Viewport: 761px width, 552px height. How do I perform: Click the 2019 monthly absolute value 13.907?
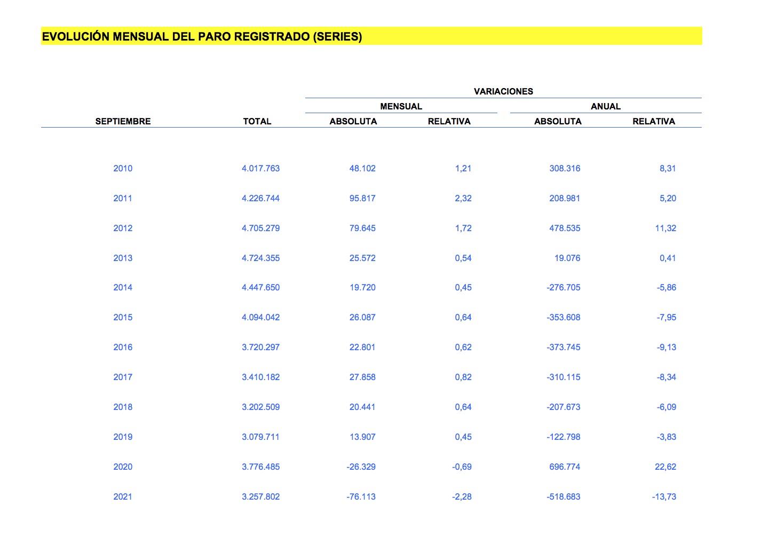pyautogui.click(x=362, y=437)
